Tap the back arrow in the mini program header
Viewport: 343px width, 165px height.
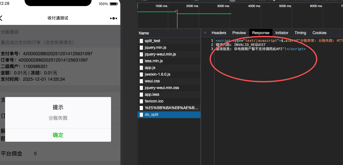click(1, 18)
